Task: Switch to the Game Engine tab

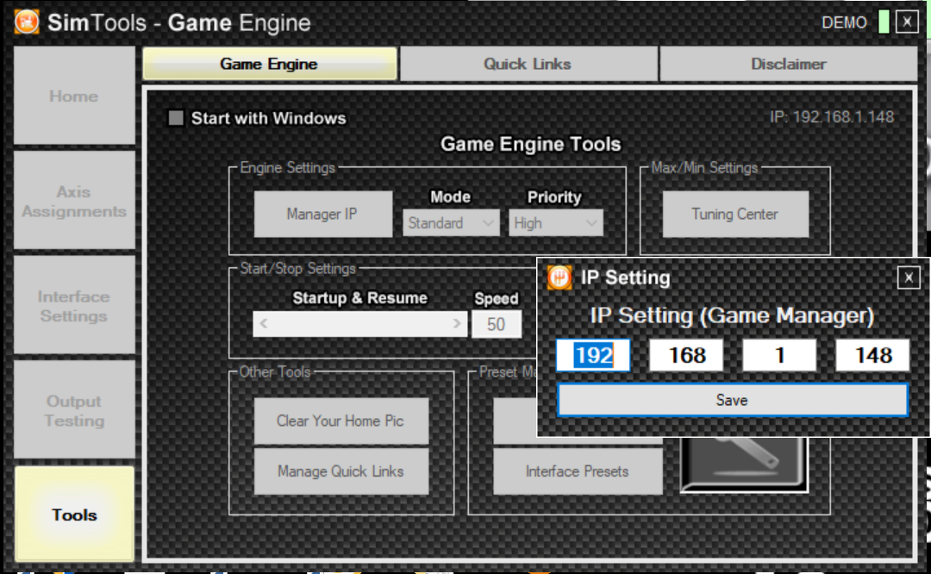Action: pos(270,64)
